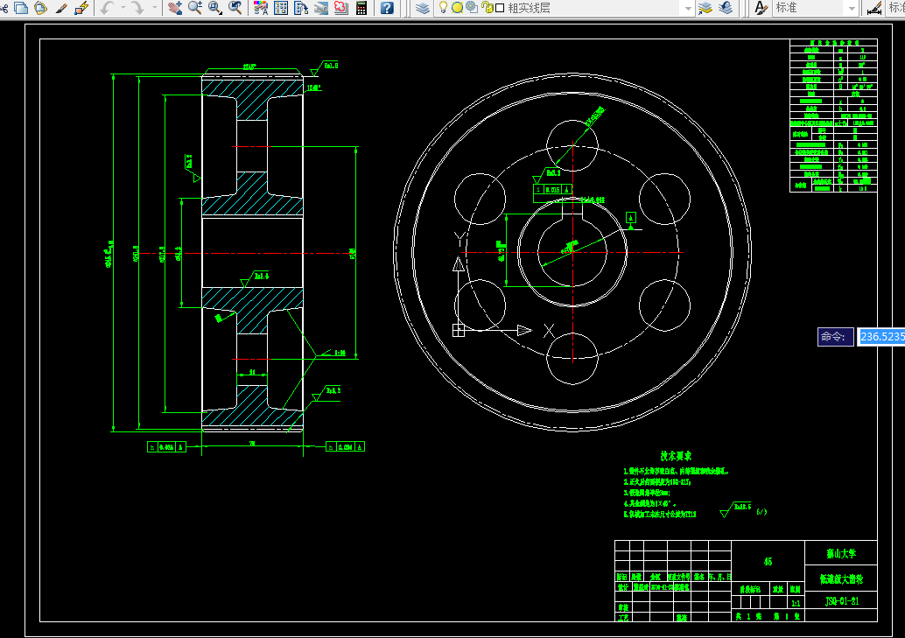This screenshot has height=638, width=905.
Task: Click the Layer Previous icon
Action: [726, 8]
